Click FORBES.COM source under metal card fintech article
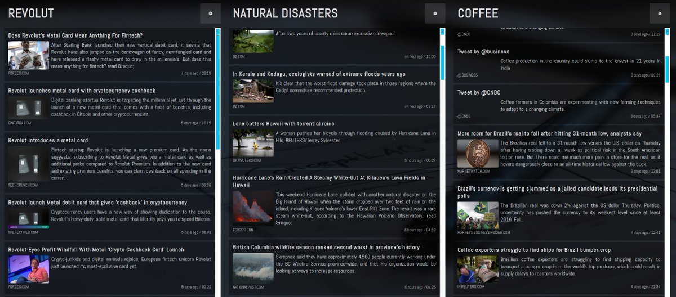 coord(19,73)
